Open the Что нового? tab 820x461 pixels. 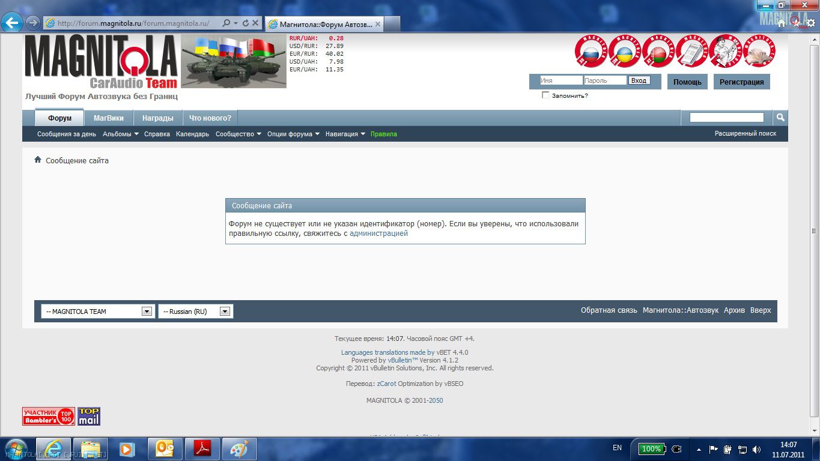(x=210, y=118)
